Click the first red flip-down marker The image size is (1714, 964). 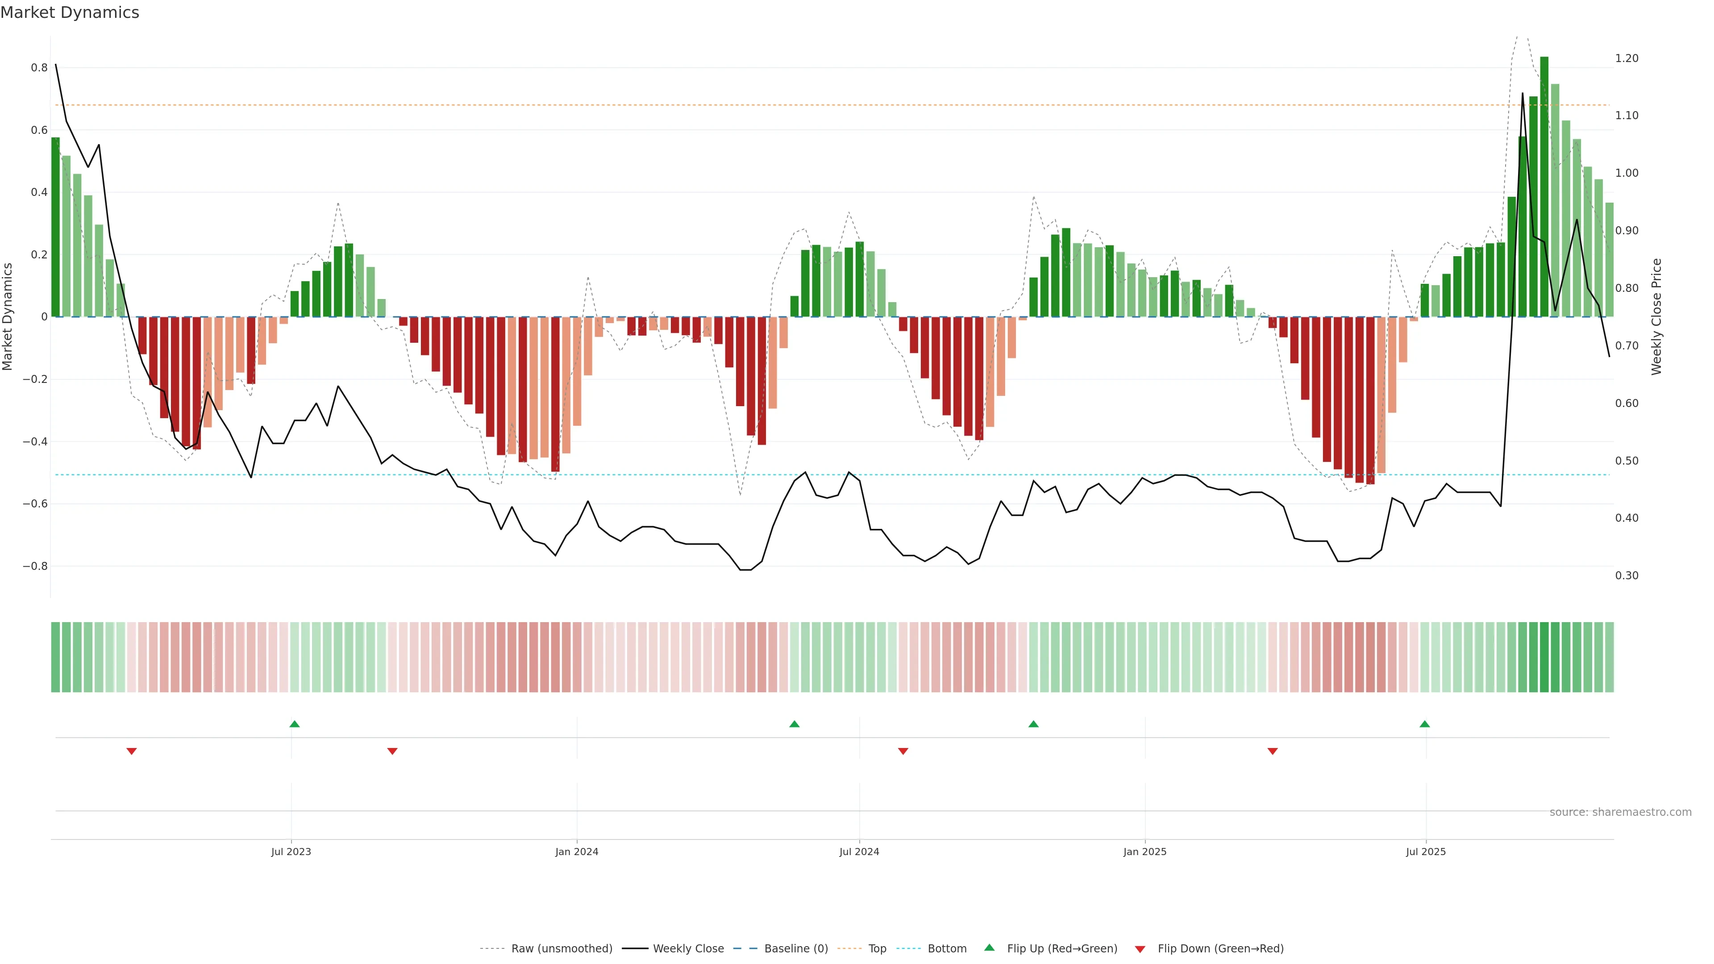(x=132, y=751)
